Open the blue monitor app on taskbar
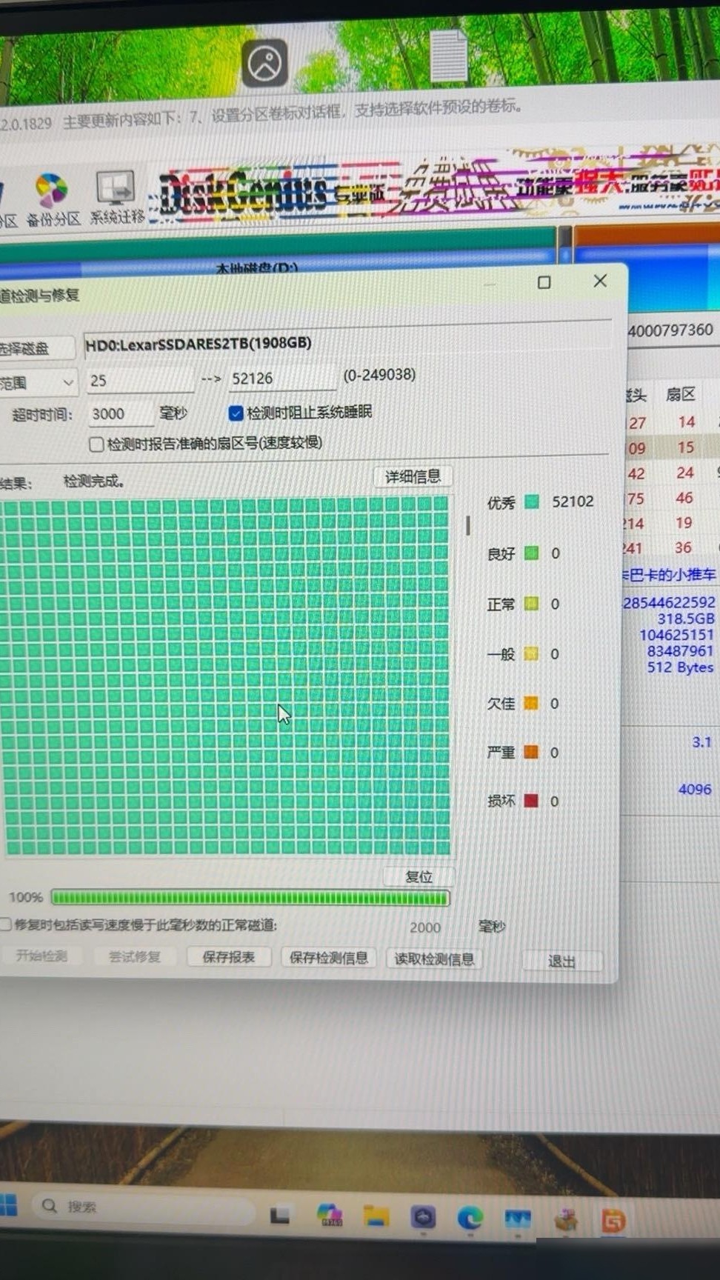720x1280 pixels. 518,1219
